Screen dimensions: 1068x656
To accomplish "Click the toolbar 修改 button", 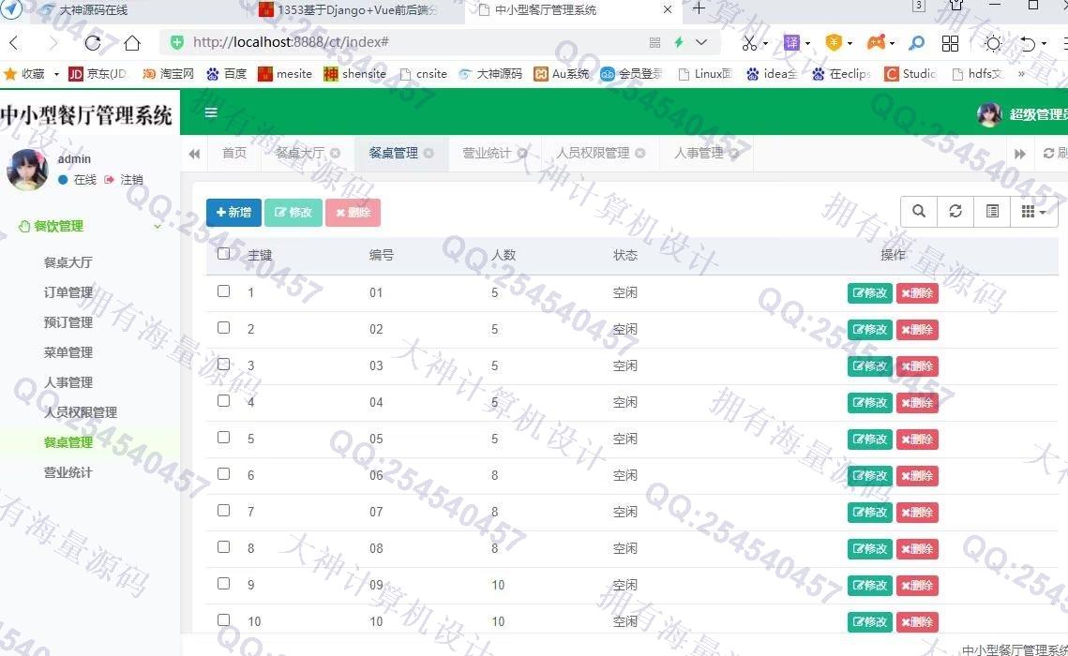I will coord(293,213).
